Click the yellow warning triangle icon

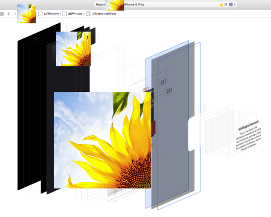click(x=221, y=5)
